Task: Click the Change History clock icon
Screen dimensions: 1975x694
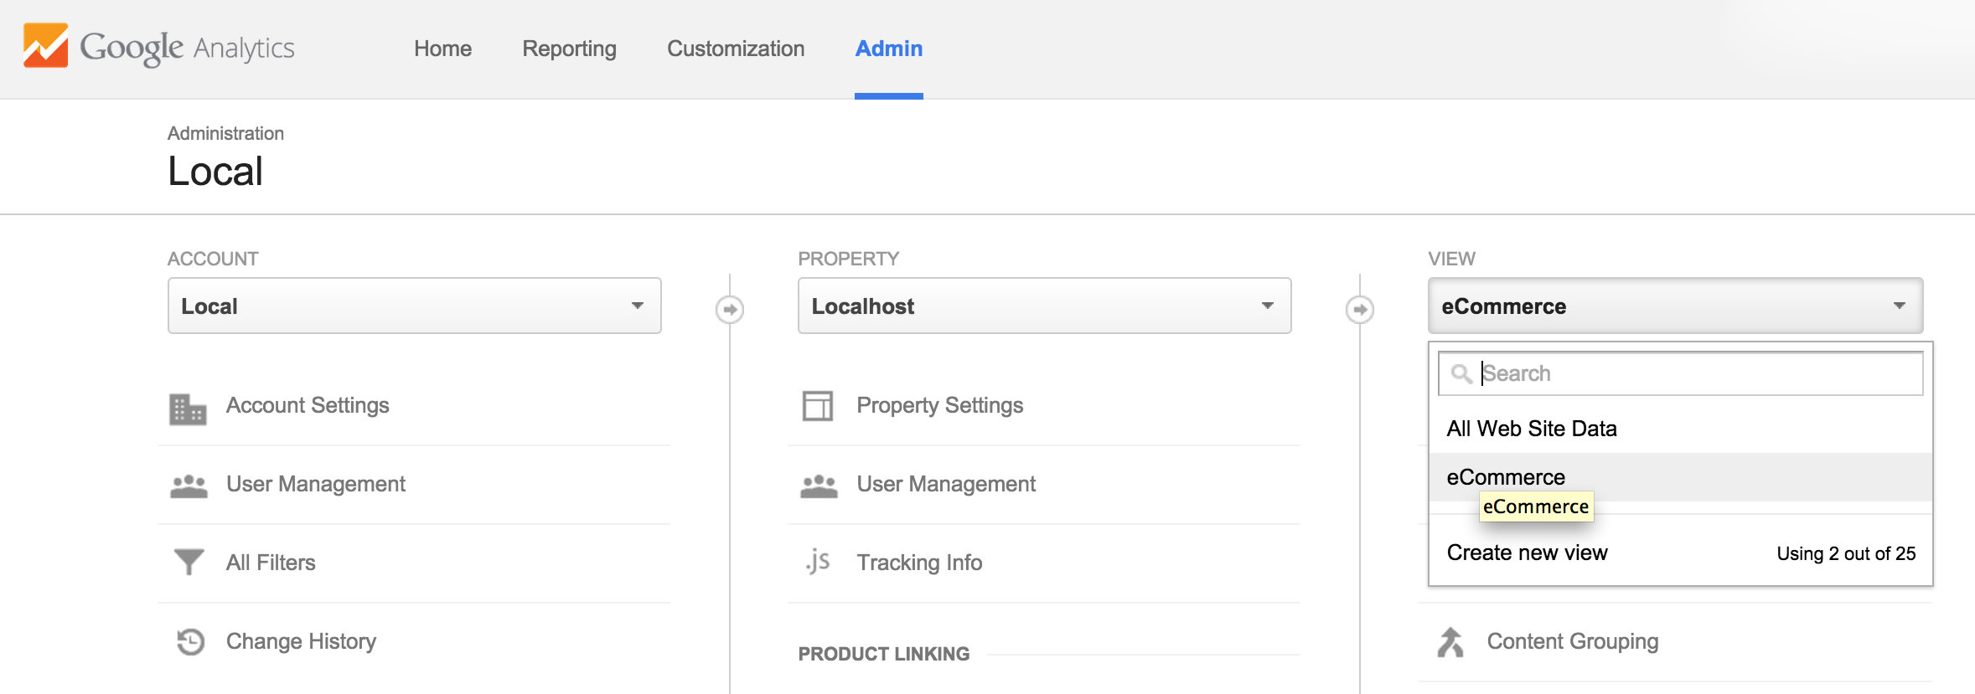Action: [x=190, y=641]
